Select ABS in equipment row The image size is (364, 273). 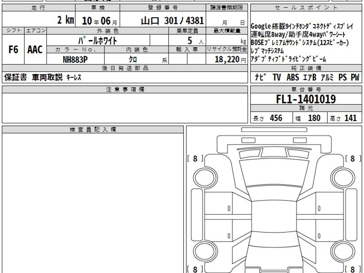coord(293,78)
